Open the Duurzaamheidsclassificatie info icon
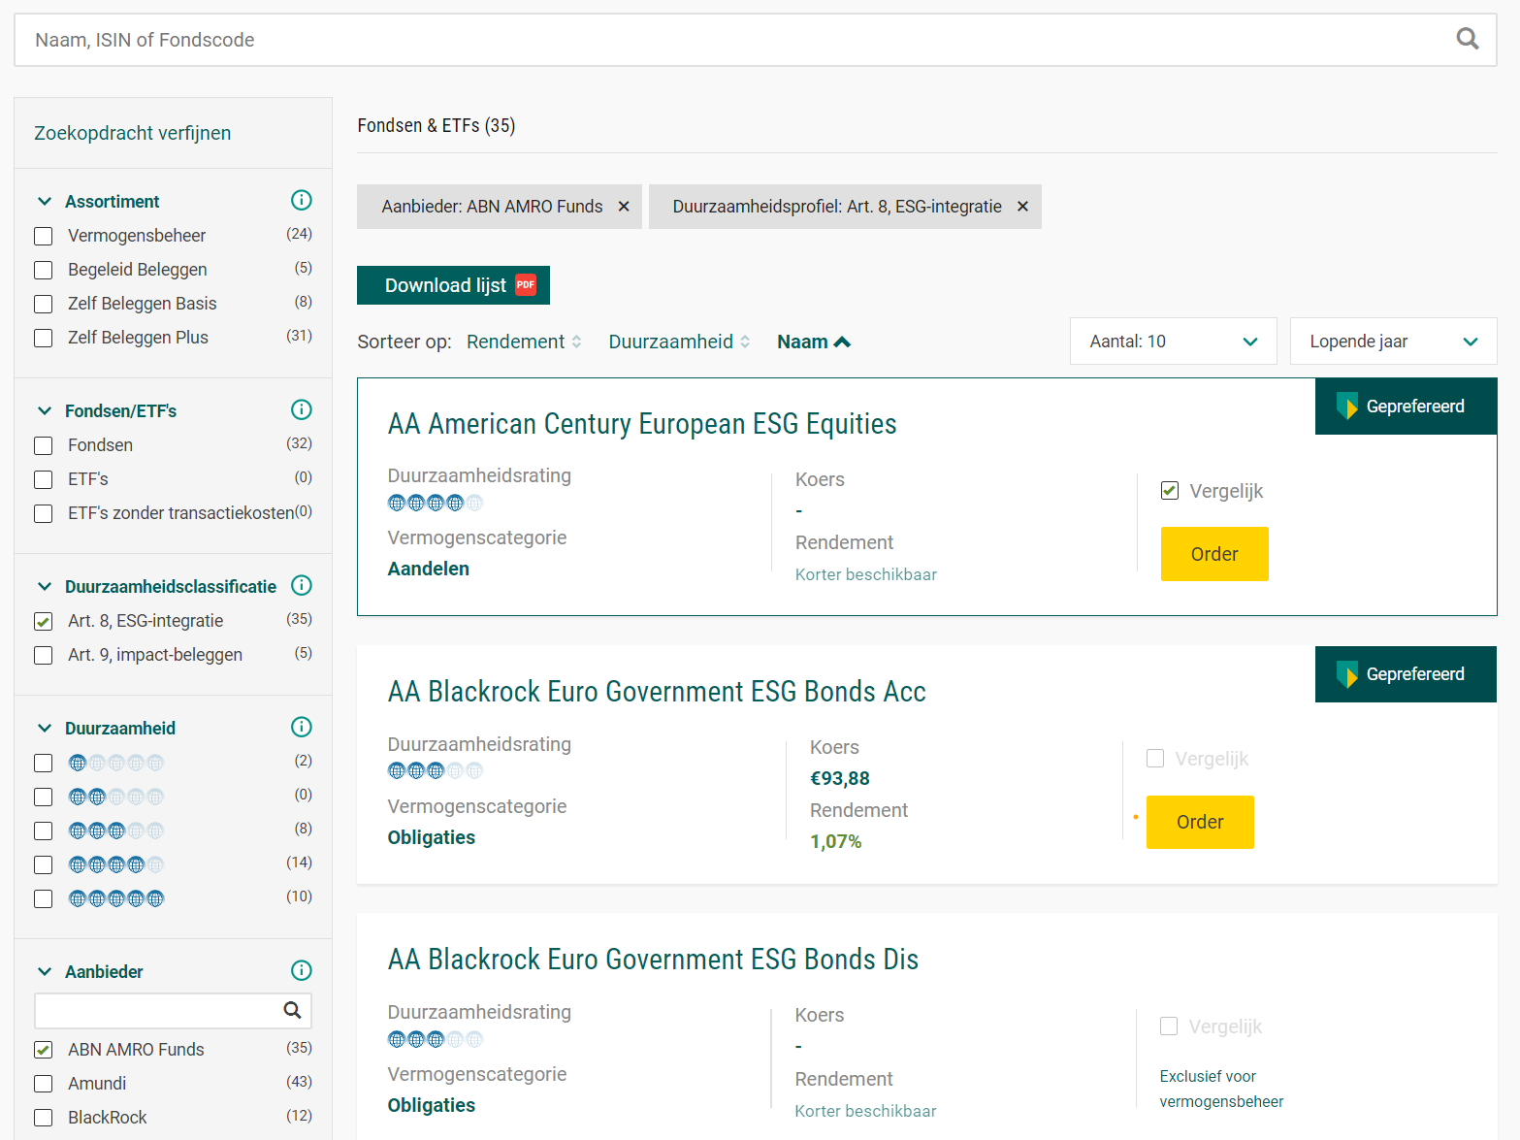Viewport: 1520px width, 1140px height. (x=302, y=585)
